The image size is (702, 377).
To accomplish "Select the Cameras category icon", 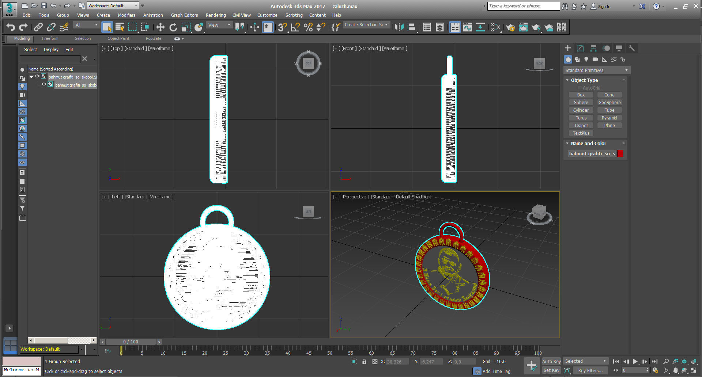I will 595,59.
